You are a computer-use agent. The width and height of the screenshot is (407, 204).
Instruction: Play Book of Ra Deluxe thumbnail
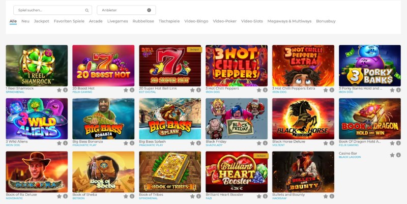tap(37, 172)
